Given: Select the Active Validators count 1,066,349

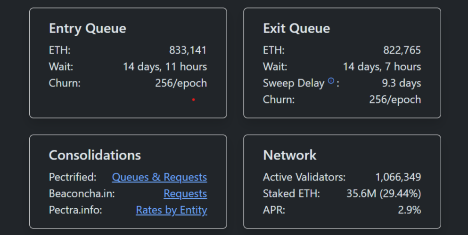Looking at the screenshot, I should 398,177.
